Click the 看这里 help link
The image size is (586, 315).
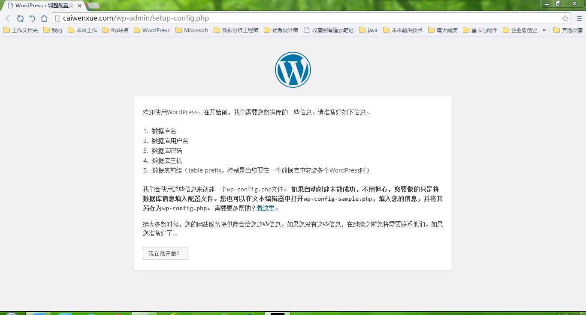coord(266,208)
